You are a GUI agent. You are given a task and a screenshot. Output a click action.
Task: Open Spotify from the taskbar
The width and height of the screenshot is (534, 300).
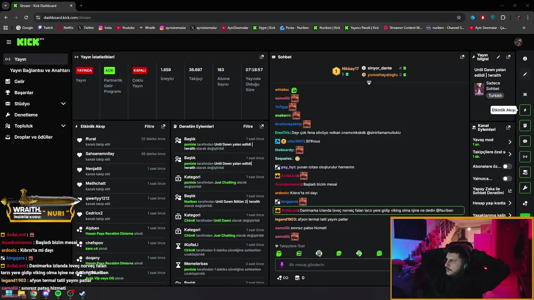(58, 294)
